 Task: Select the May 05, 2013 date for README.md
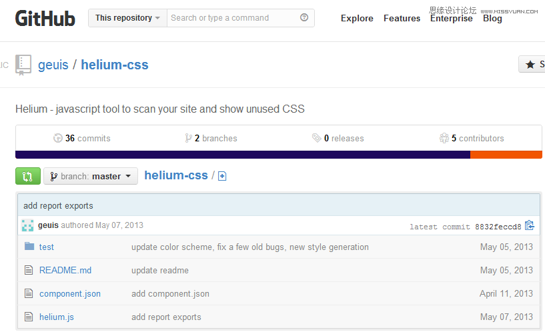[506, 270]
